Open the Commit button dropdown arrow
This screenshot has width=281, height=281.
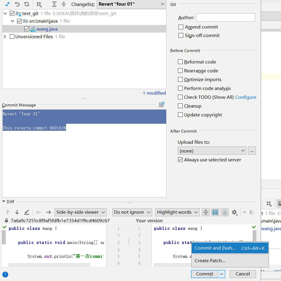221,274
